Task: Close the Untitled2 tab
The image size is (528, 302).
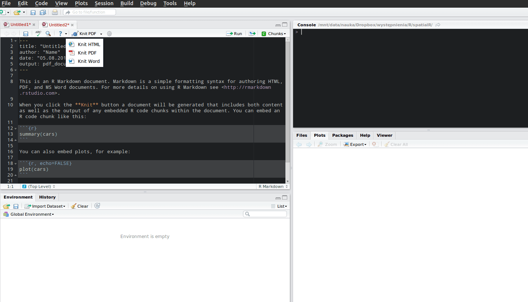Action: [72, 25]
